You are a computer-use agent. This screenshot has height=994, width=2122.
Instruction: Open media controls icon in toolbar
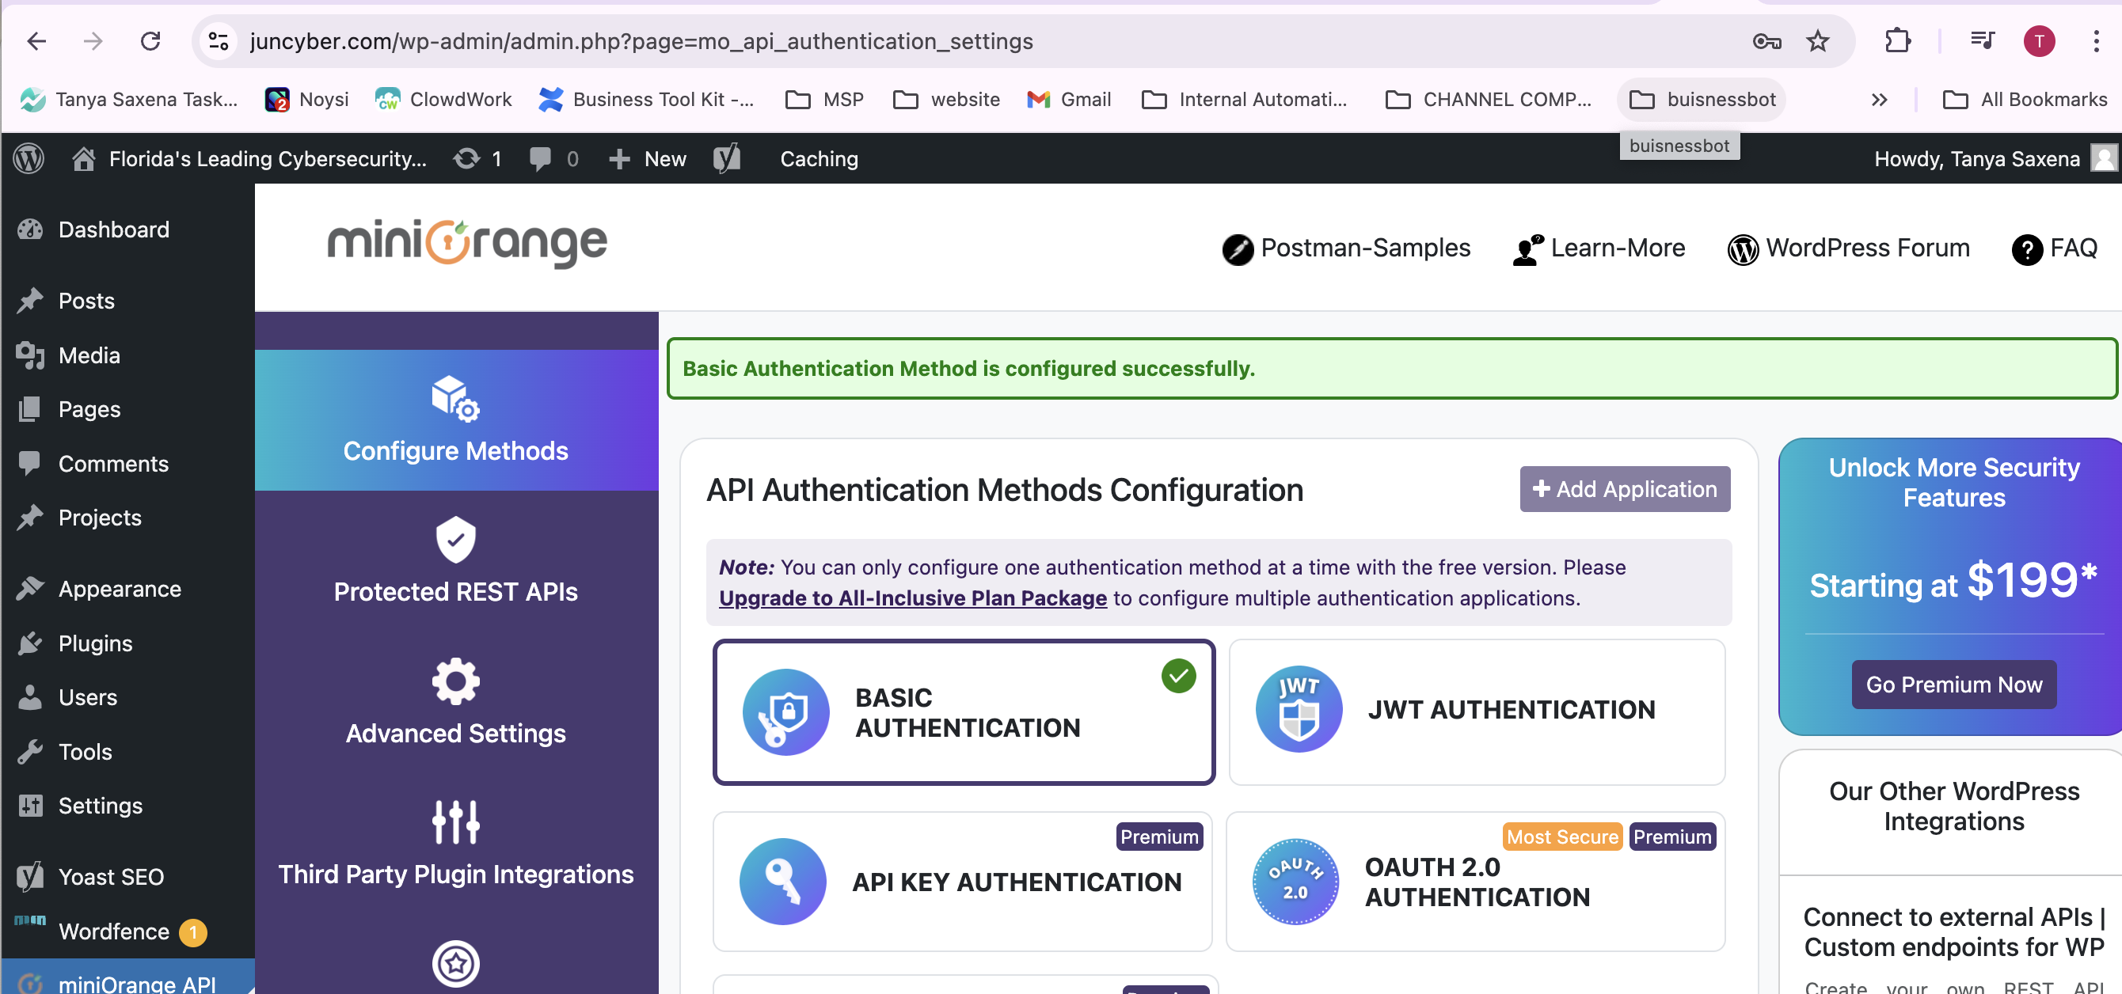tap(1982, 41)
